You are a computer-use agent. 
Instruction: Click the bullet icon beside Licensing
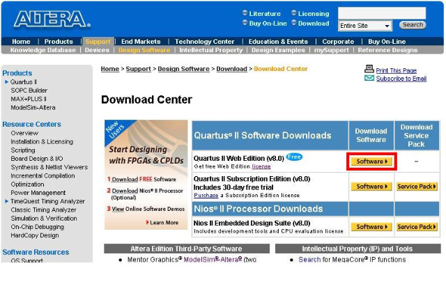pos(294,13)
